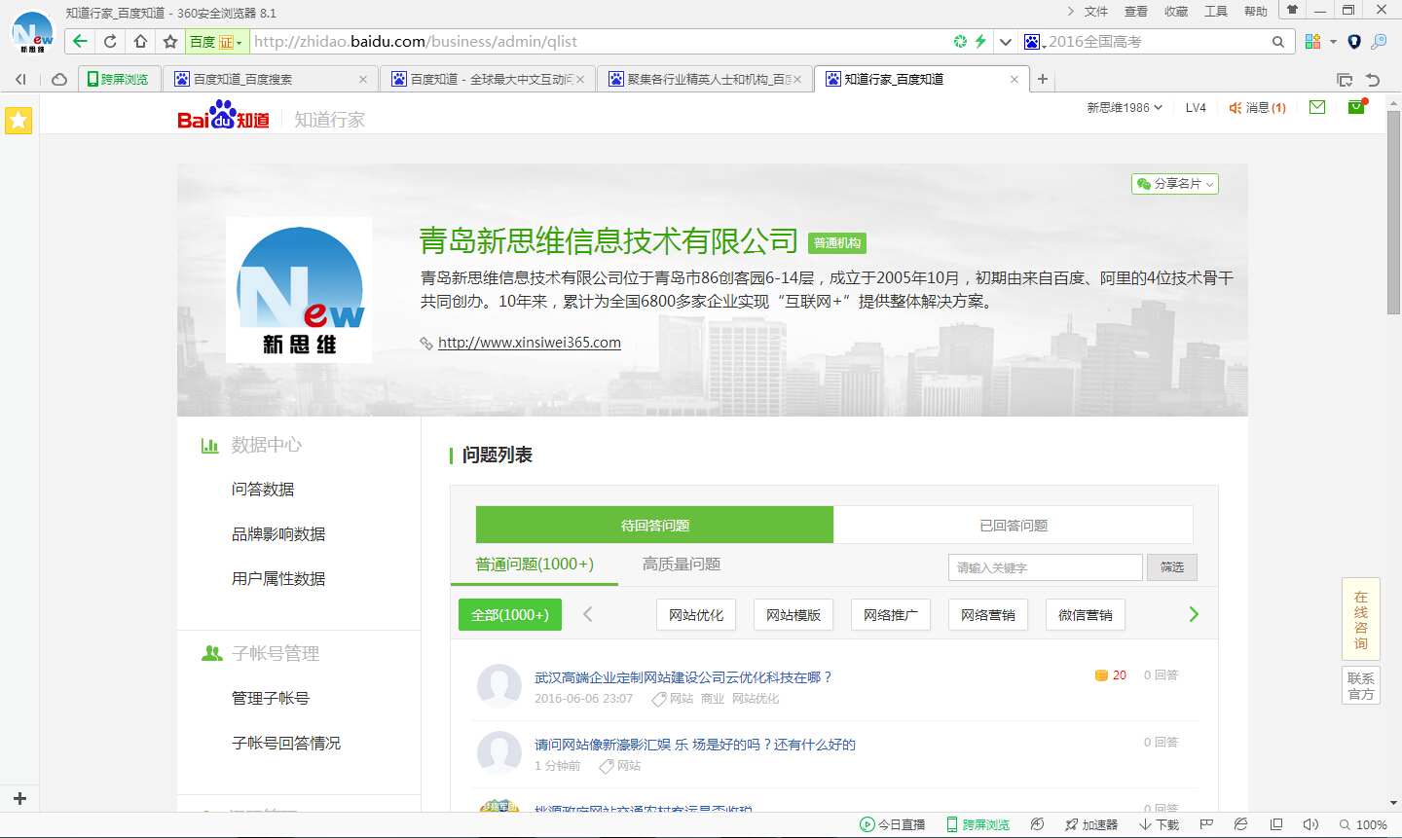Click the 消息(1) messages notification
Image resolution: width=1402 pixels, height=838 pixels.
[x=1257, y=108]
